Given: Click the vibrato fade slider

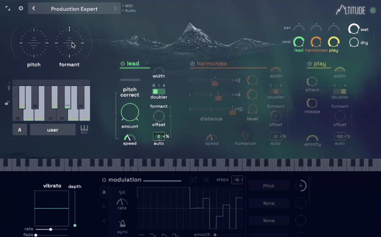Looking at the screenshot, I should [51, 235].
